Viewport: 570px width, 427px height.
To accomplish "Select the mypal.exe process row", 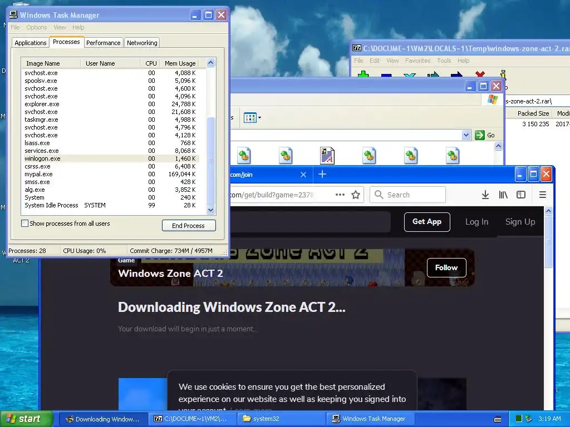I will point(111,174).
